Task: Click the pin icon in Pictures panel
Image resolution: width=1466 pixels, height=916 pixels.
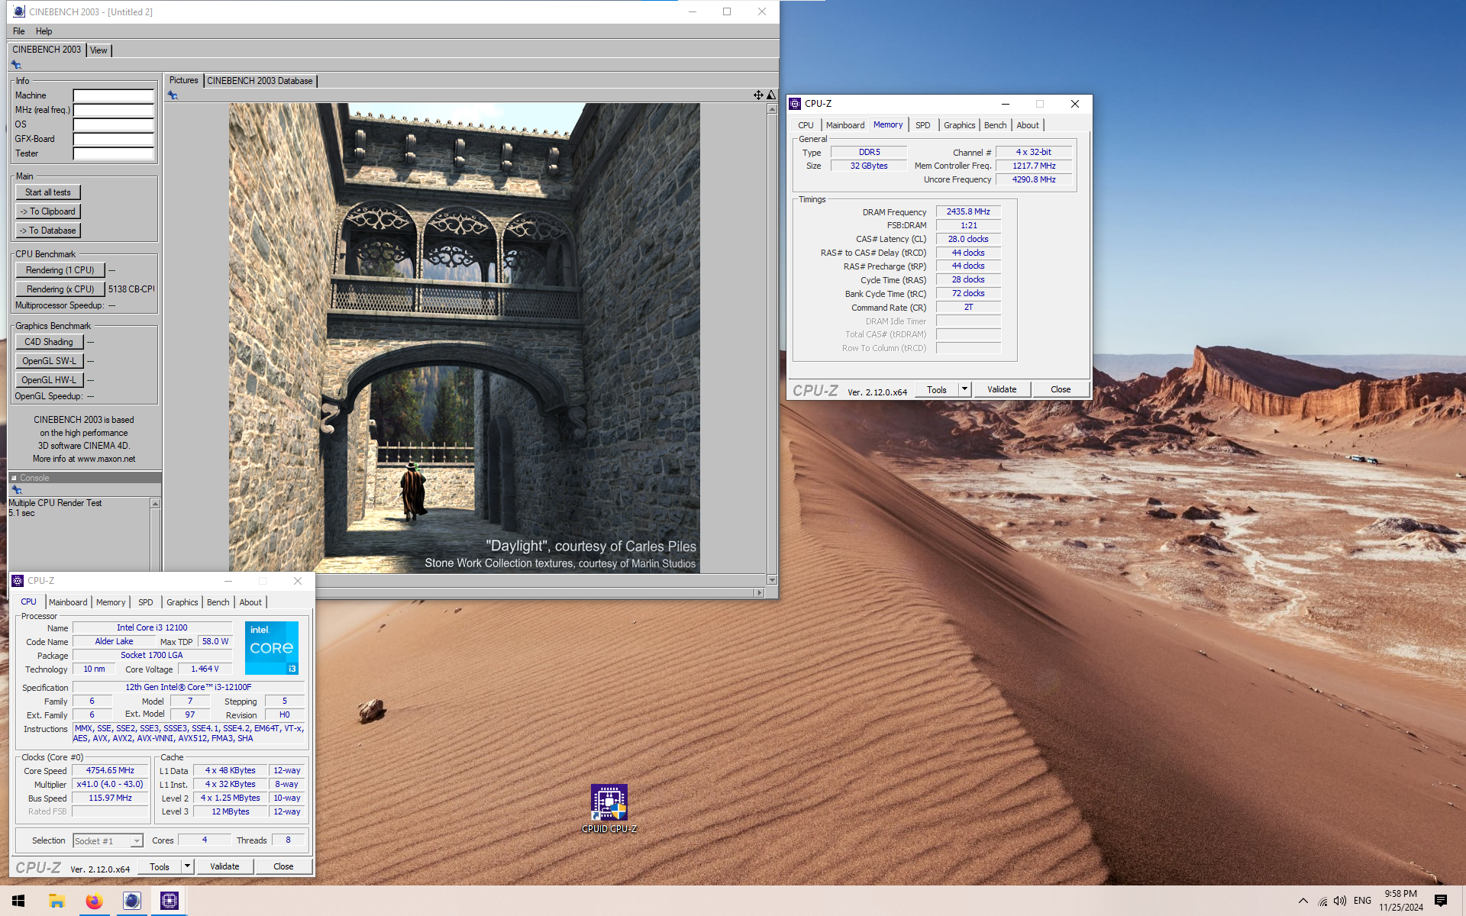Action: 173,95
